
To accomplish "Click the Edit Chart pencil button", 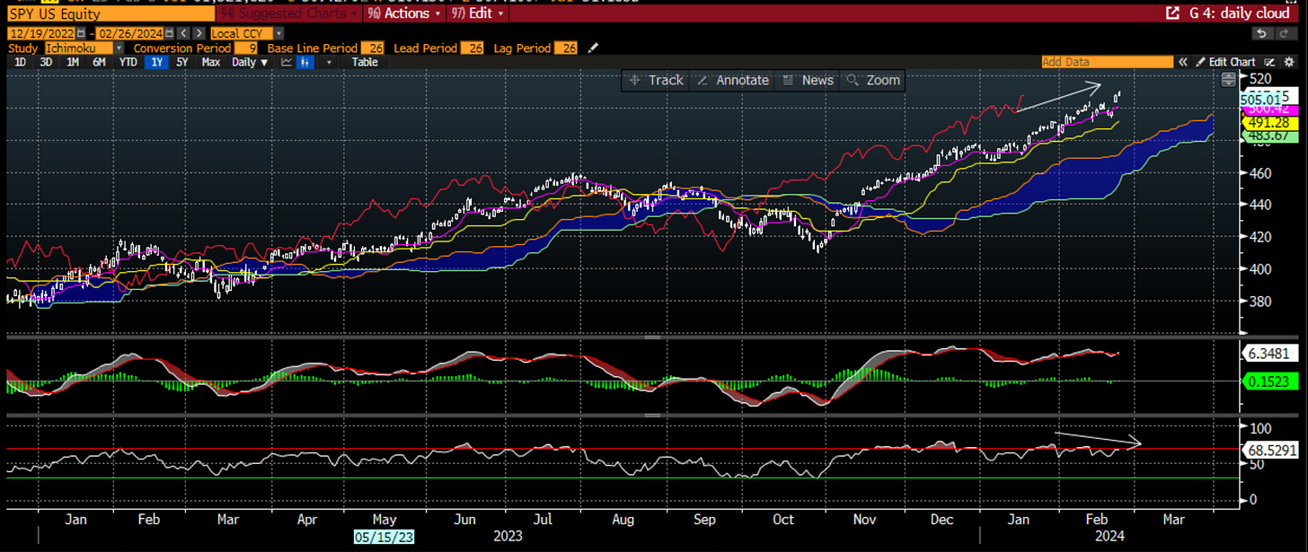I will click(x=1225, y=62).
